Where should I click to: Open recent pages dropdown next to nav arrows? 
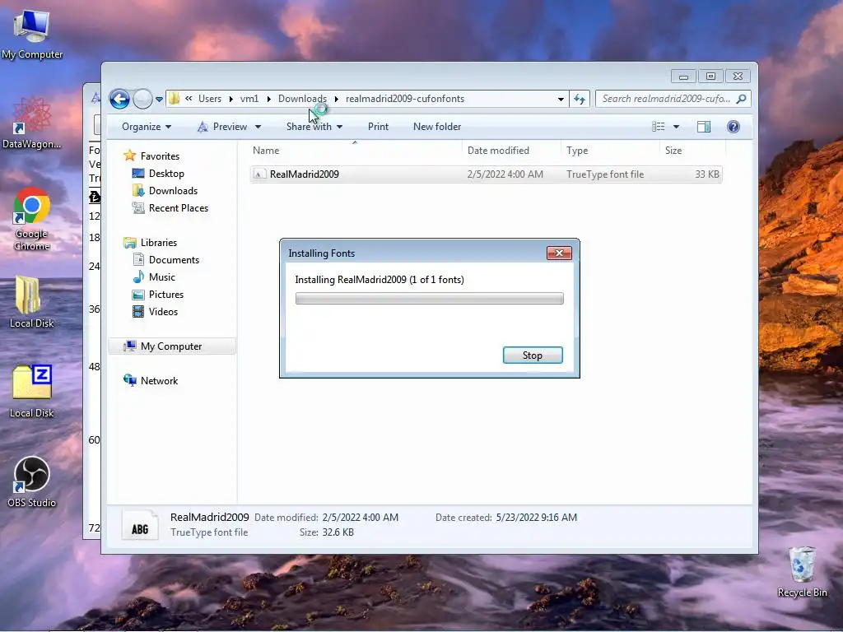tap(159, 100)
